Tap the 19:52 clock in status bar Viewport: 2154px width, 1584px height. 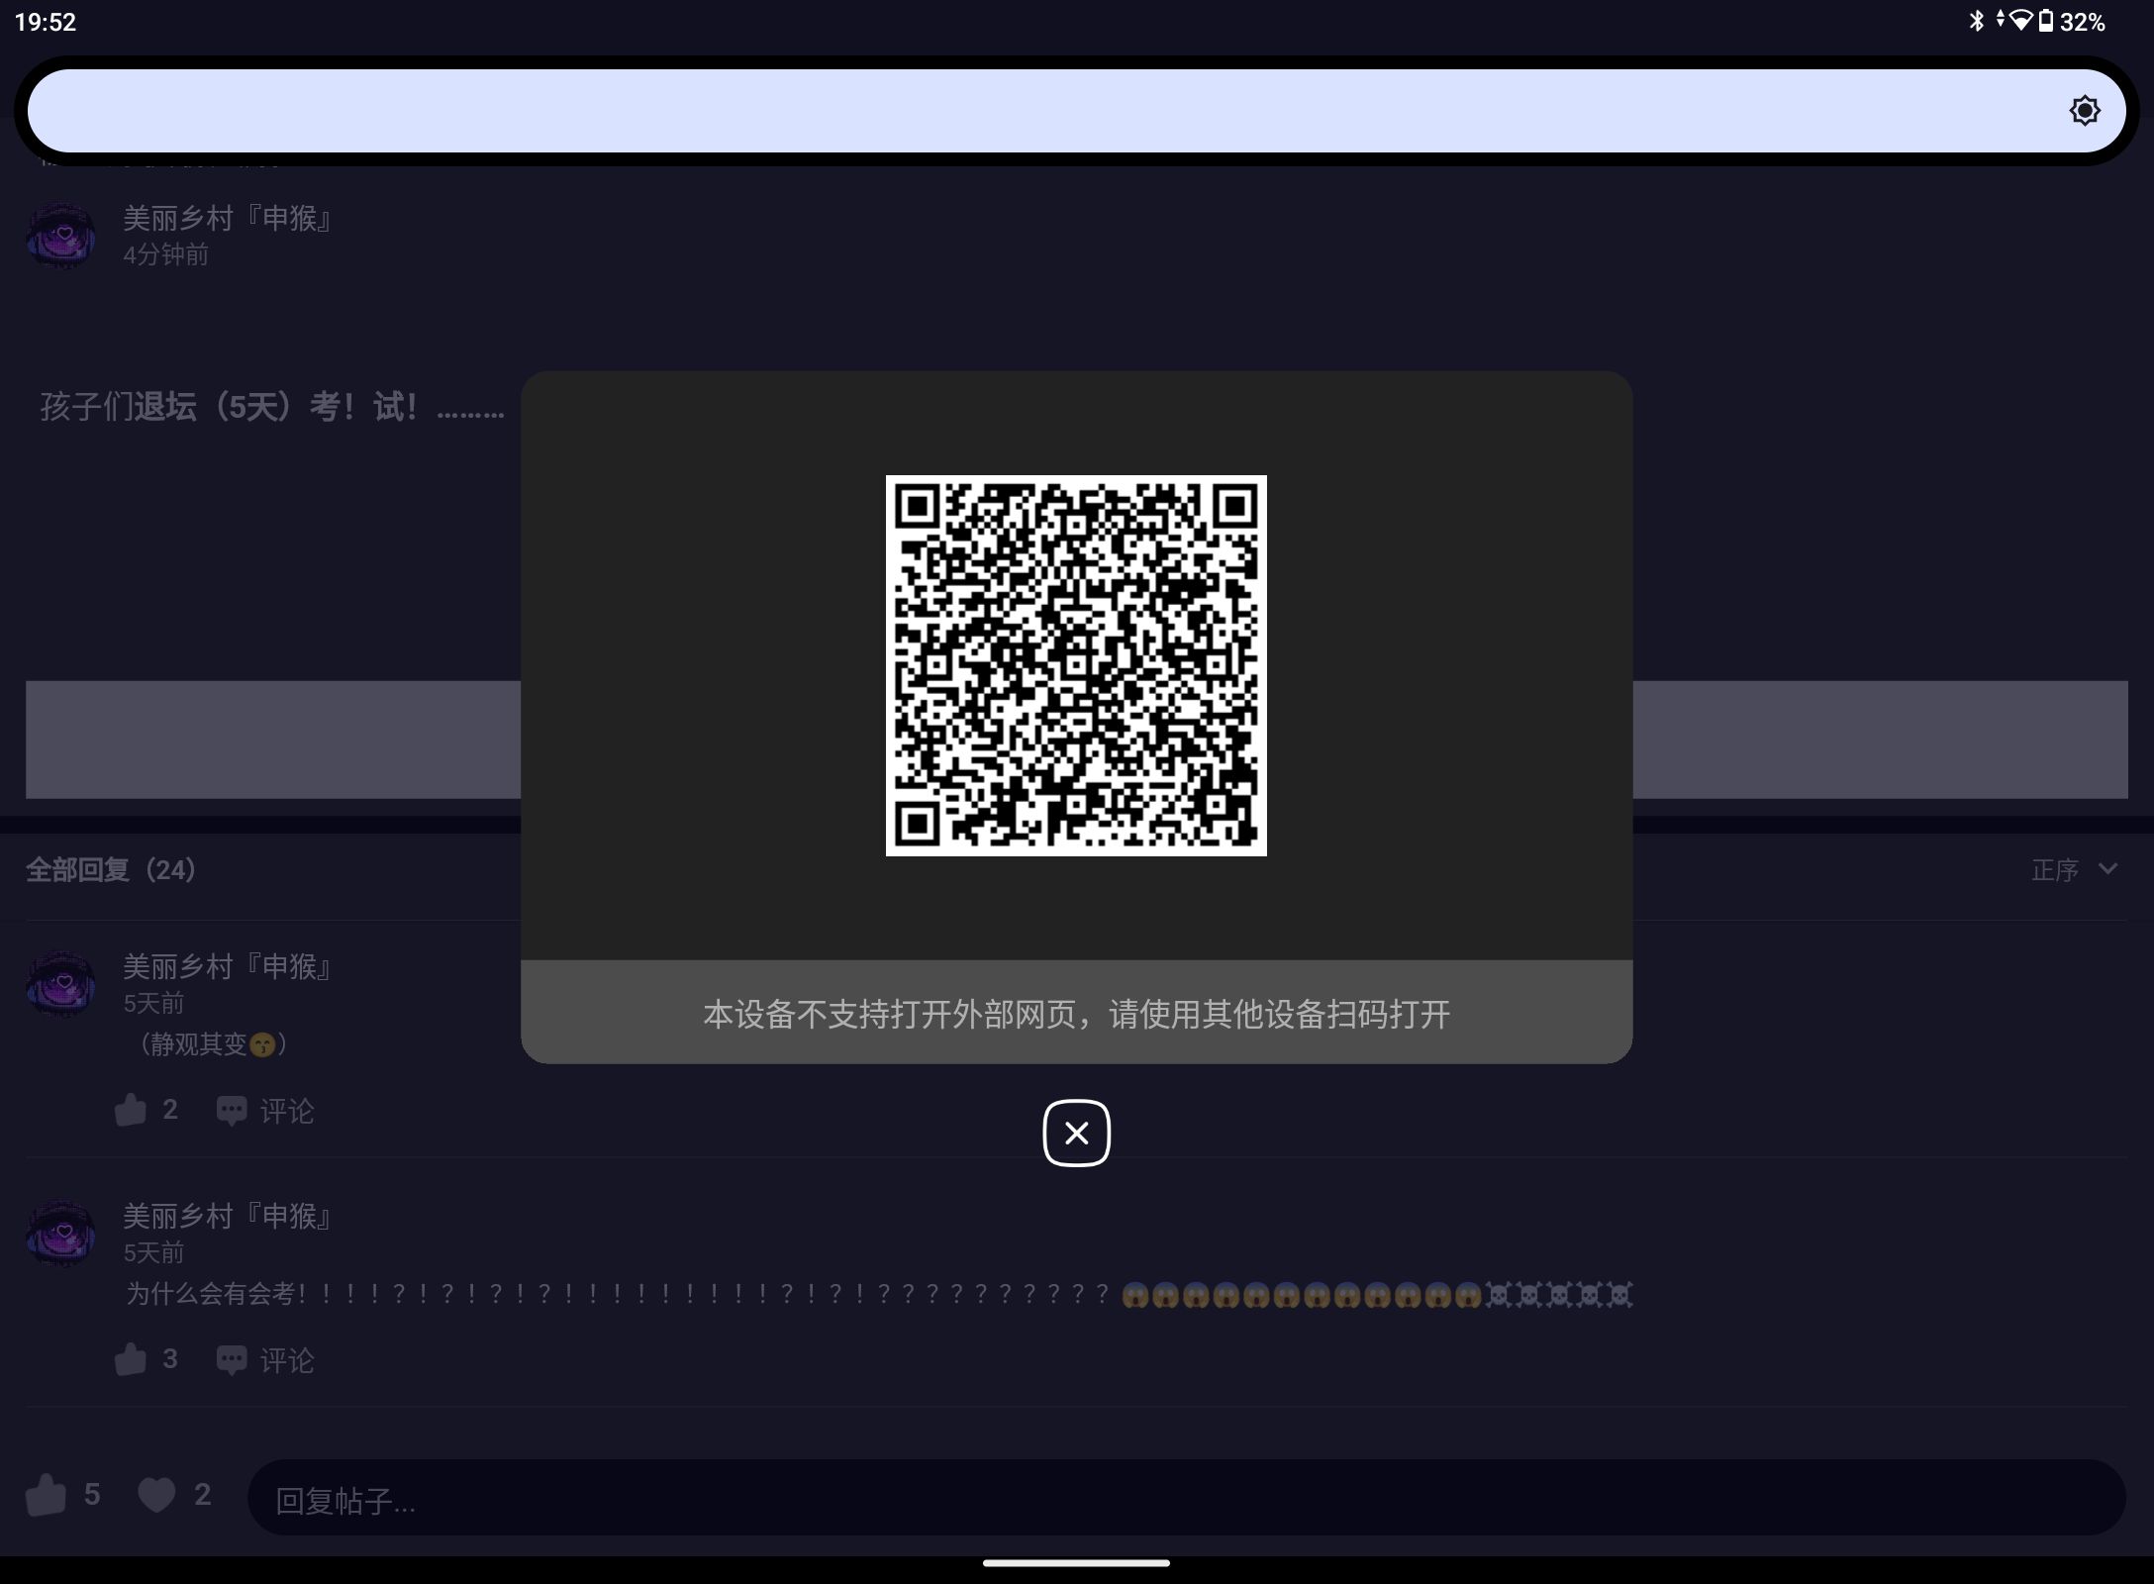[46, 22]
